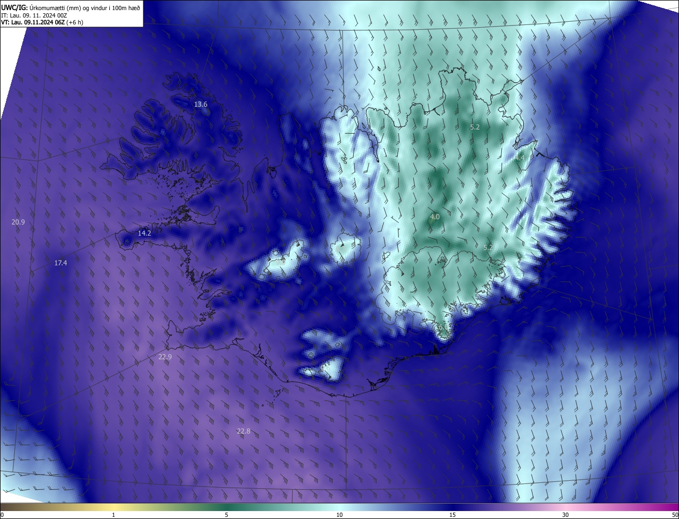Click the 50 tick on the color scale
Screen dimensions: 679x519
pos(675,515)
